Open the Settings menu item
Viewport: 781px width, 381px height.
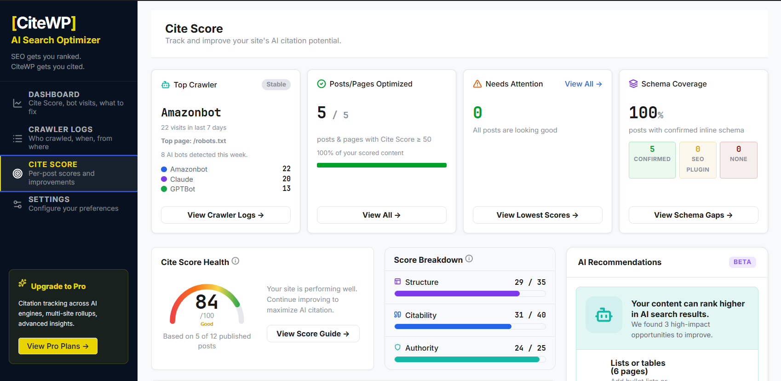pos(69,204)
